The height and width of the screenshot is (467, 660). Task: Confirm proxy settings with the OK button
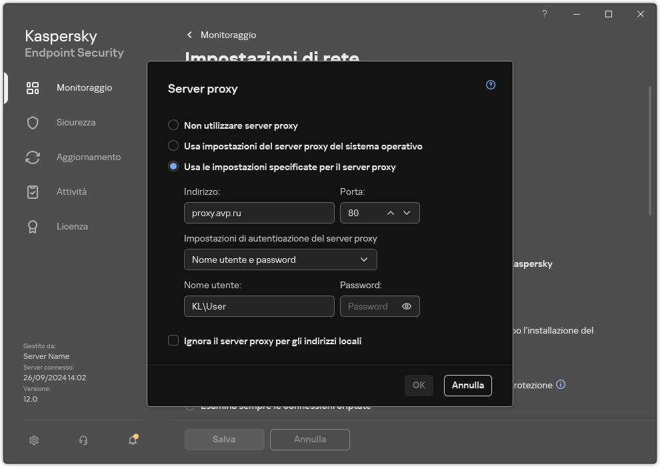click(x=419, y=385)
